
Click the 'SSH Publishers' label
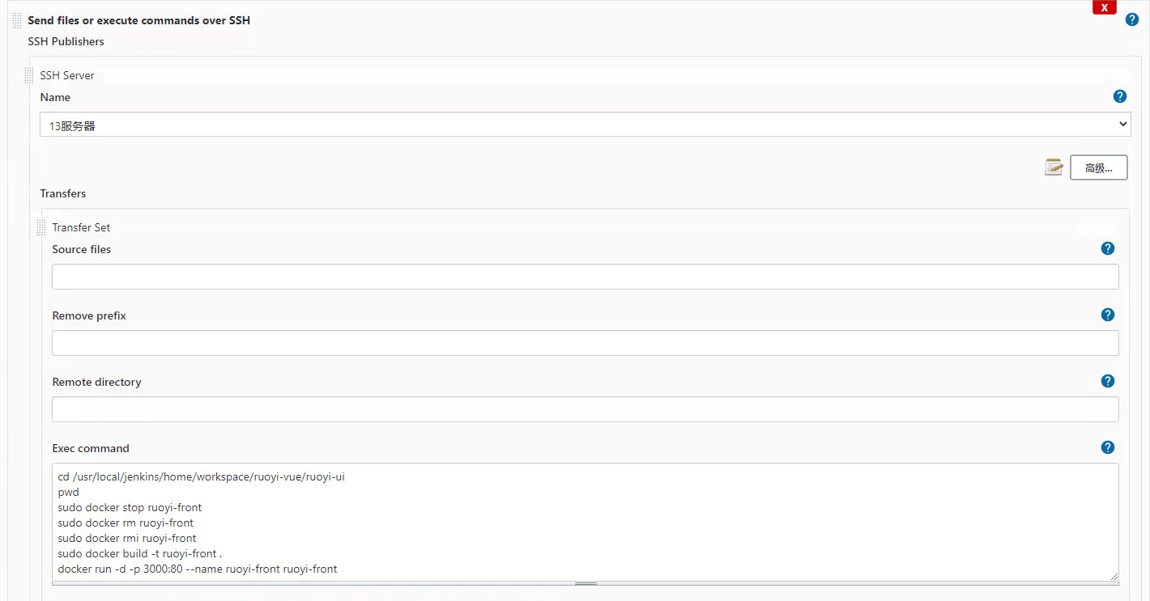66,41
